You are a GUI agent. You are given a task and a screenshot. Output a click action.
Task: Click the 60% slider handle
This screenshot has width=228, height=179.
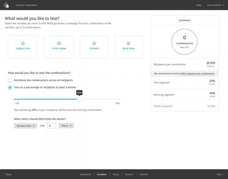(x=79, y=99)
